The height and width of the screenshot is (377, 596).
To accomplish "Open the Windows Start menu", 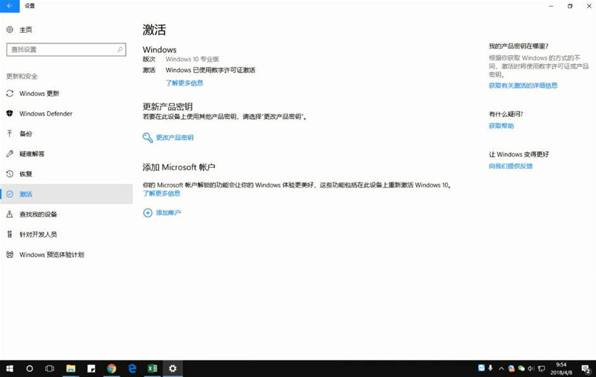I will point(10,368).
